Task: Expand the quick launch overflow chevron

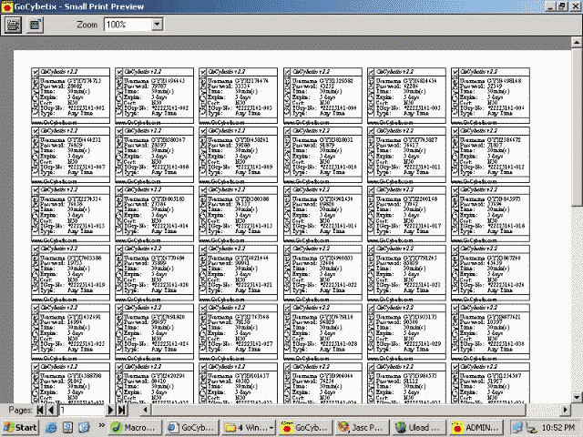Action: 101,425
